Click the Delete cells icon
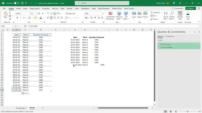Viewport: 202px width, 113px height. click(x=140, y=13)
